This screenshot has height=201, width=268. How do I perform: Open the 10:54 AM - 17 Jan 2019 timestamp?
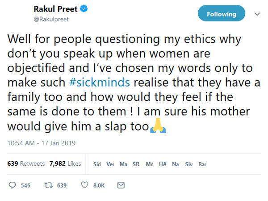[42, 143]
